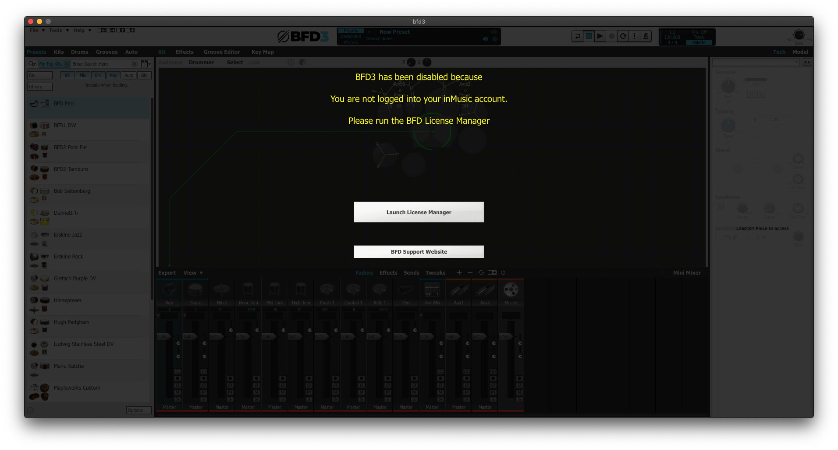Click the panic exclamation icon
Viewport: 838px width, 450px height.
634,36
